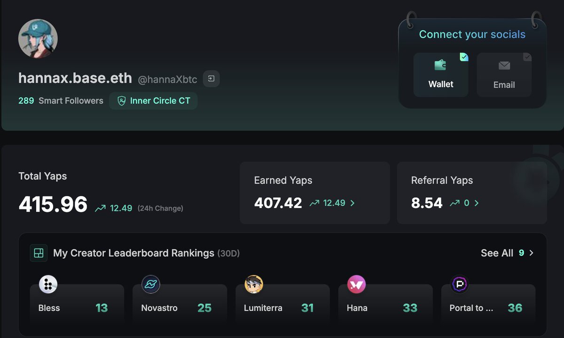Click the 289 Smart Followers link
Screen dimensions: 564x338
point(60,100)
